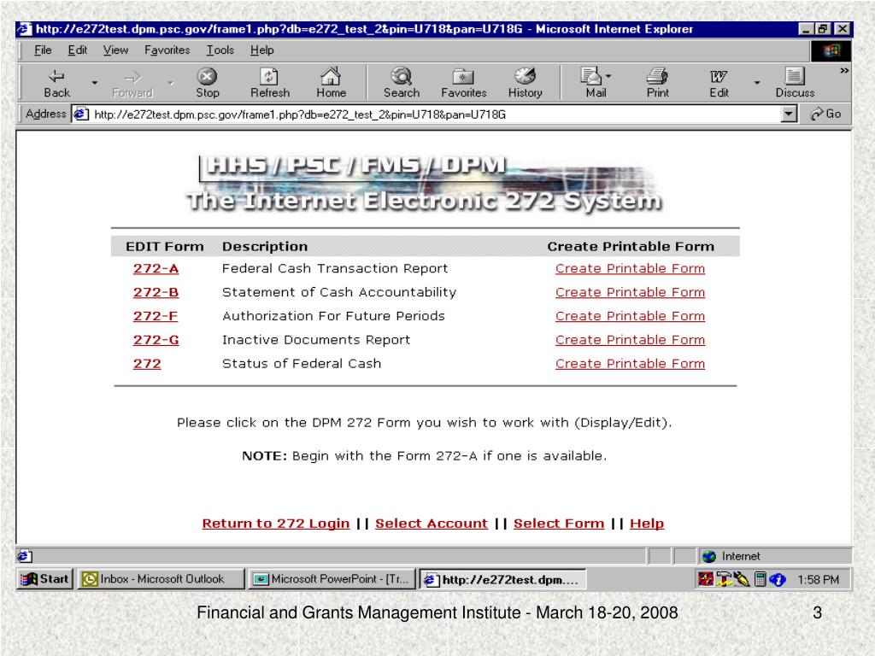The width and height of the screenshot is (875, 656).
Task: Create Printable Form for Statement of Cash Accountability
Action: coord(630,292)
